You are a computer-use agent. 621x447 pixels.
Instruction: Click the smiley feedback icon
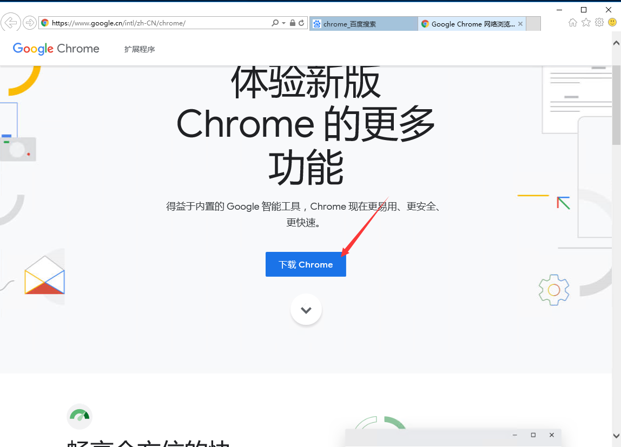(612, 23)
